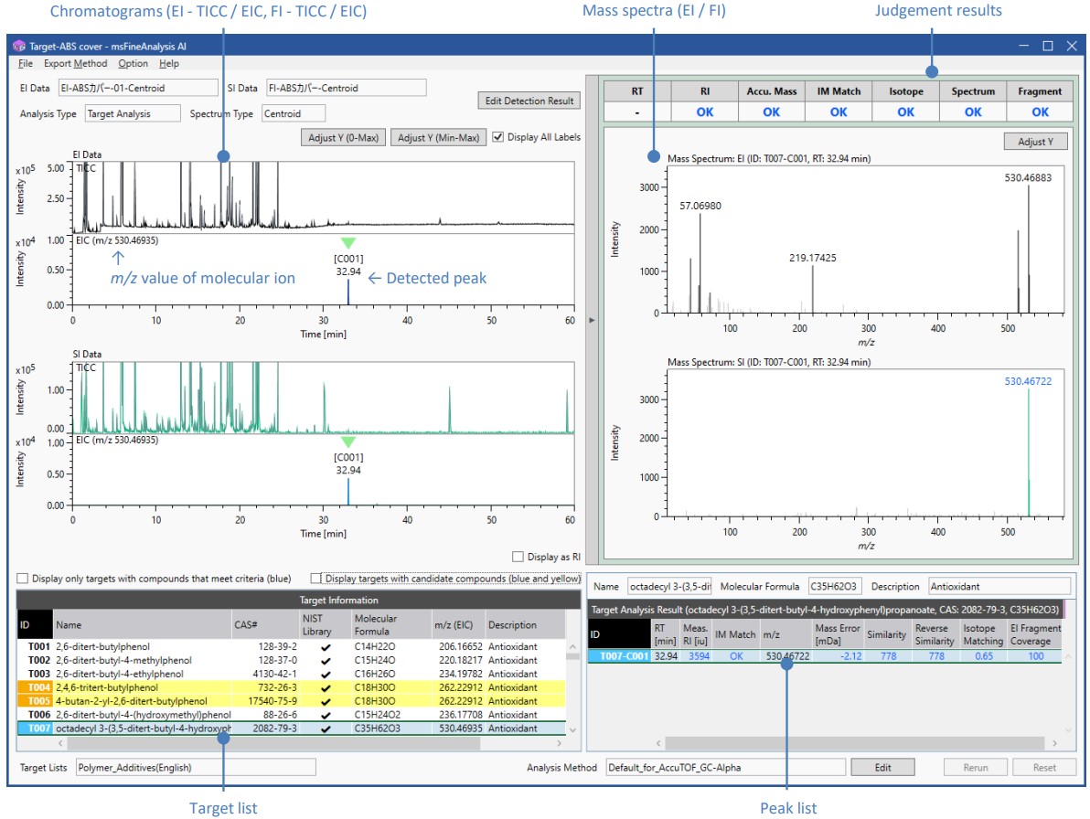The image size is (1090, 819).
Task: Enable the Display as RI checkbox
Action: click(518, 556)
